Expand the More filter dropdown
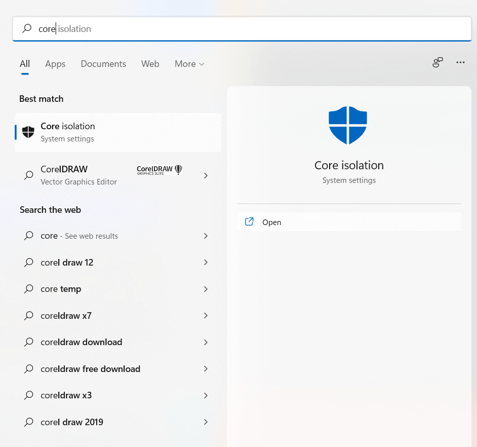477x447 pixels. tap(189, 64)
